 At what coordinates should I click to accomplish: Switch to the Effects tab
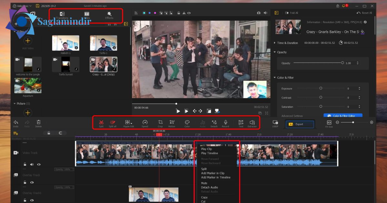[x=109, y=15]
